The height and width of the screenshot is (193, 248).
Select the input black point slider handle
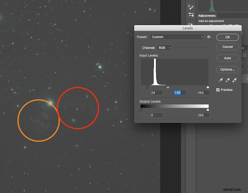(x=147, y=87)
